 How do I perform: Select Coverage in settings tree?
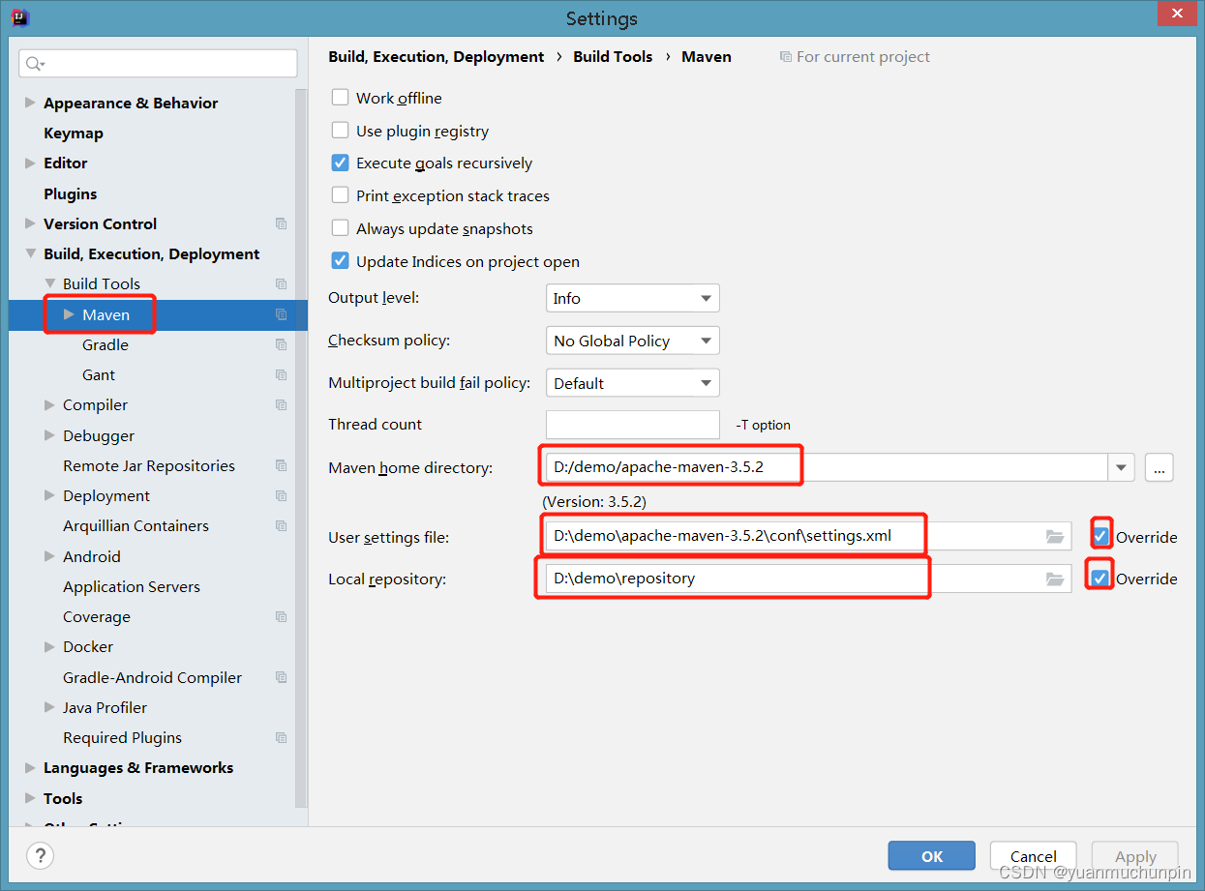pyautogui.click(x=97, y=616)
